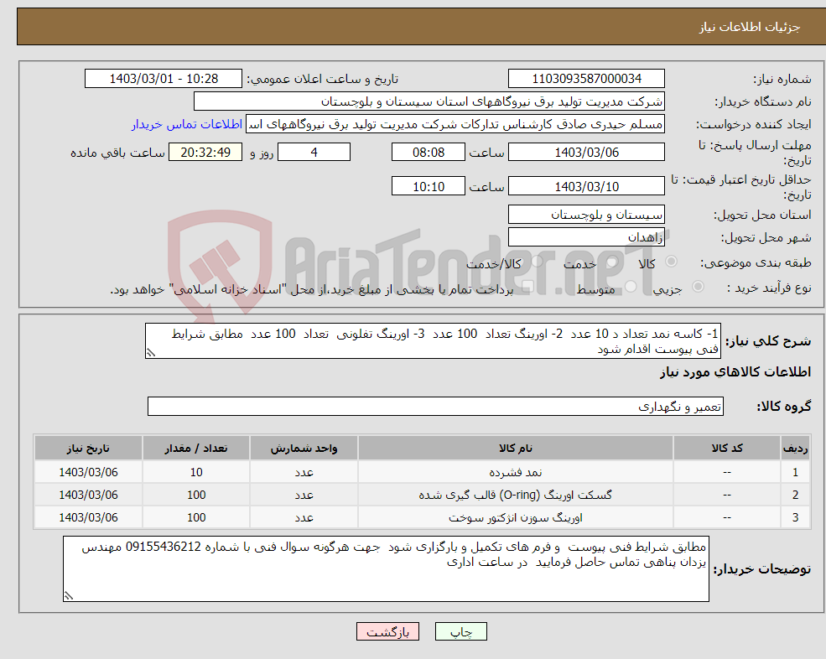The height and width of the screenshot is (659, 826).
Task: Click the price validity date 1403/03/10 field
Action: 586,186
